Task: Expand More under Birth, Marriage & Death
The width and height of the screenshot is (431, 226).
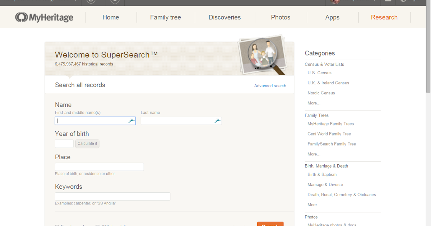Action: [313, 204]
